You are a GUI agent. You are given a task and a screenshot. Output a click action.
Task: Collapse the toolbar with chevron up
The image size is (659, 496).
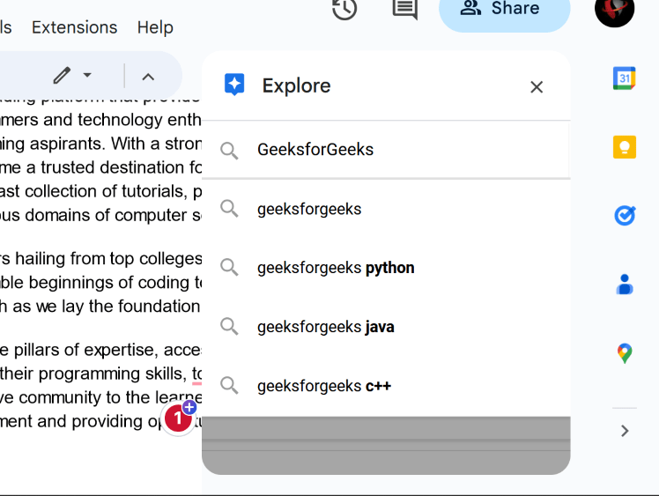point(148,76)
